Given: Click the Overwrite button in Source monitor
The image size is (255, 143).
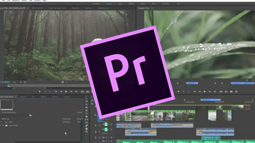Looking at the screenshot, I should [x=87, y=92].
